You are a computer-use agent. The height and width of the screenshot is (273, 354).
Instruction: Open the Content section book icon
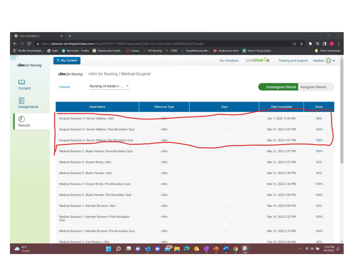click(x=22, y=82)
